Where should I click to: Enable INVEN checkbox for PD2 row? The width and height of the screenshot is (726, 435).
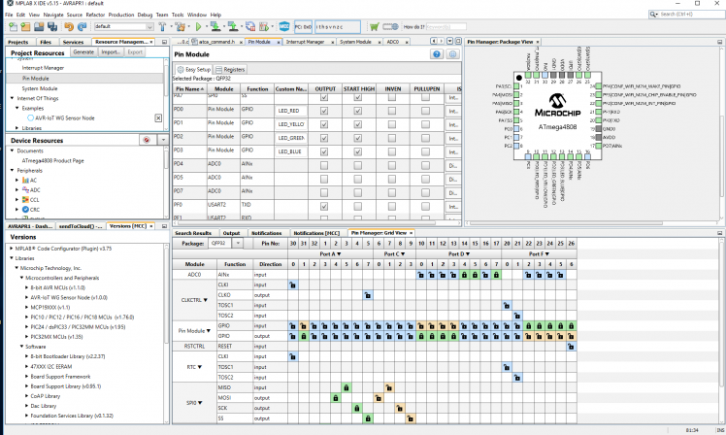pos(392,138)
